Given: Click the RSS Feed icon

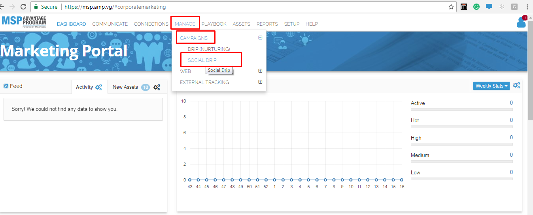Looking at the screenshot, I should [x=6, y=86].
